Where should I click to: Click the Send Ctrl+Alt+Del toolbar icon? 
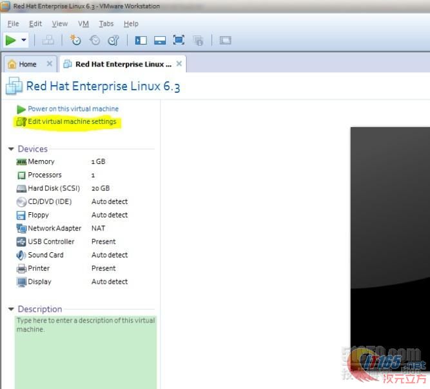[x=48, y=41]
